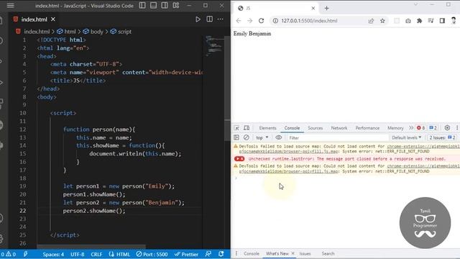Switch to the Sources tab
Screen dimensions: 460x259
point(315,128)
